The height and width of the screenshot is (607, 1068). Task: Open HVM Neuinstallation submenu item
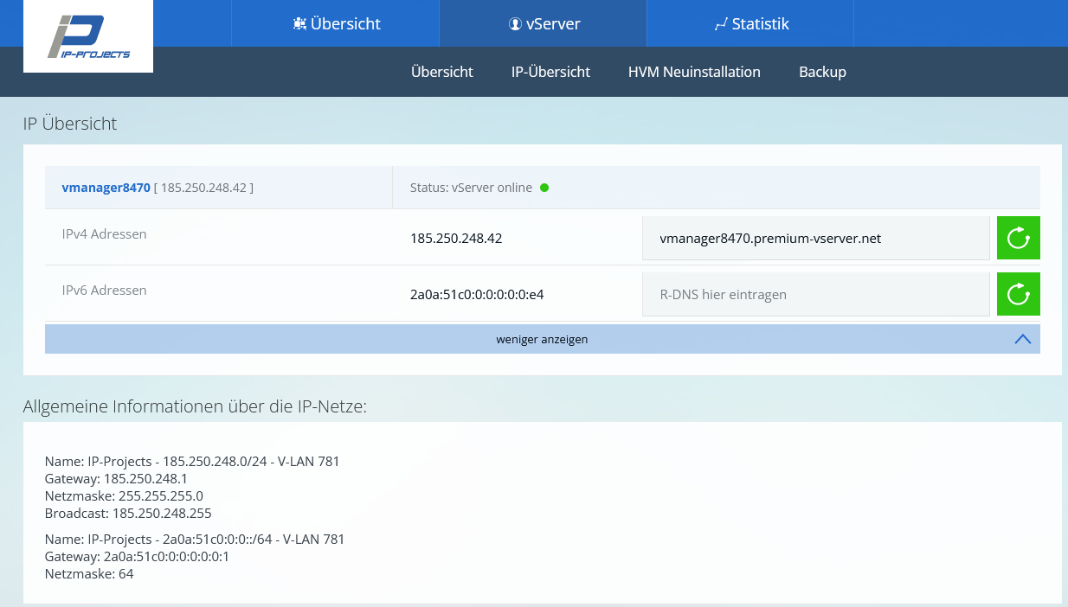694,72
